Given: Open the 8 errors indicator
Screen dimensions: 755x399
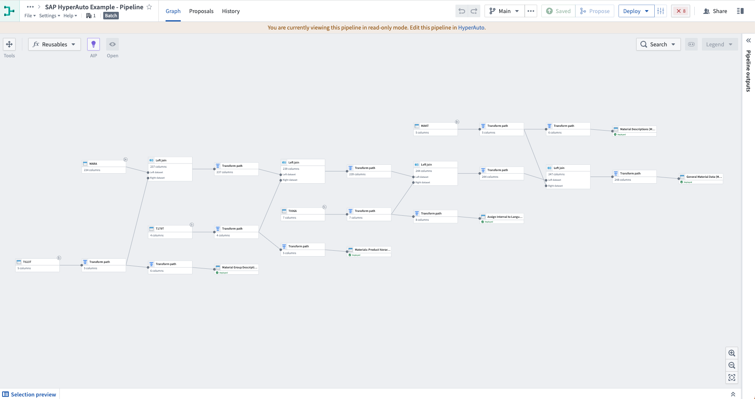Looking at the screenshot, I should click(x=681, y=11).
